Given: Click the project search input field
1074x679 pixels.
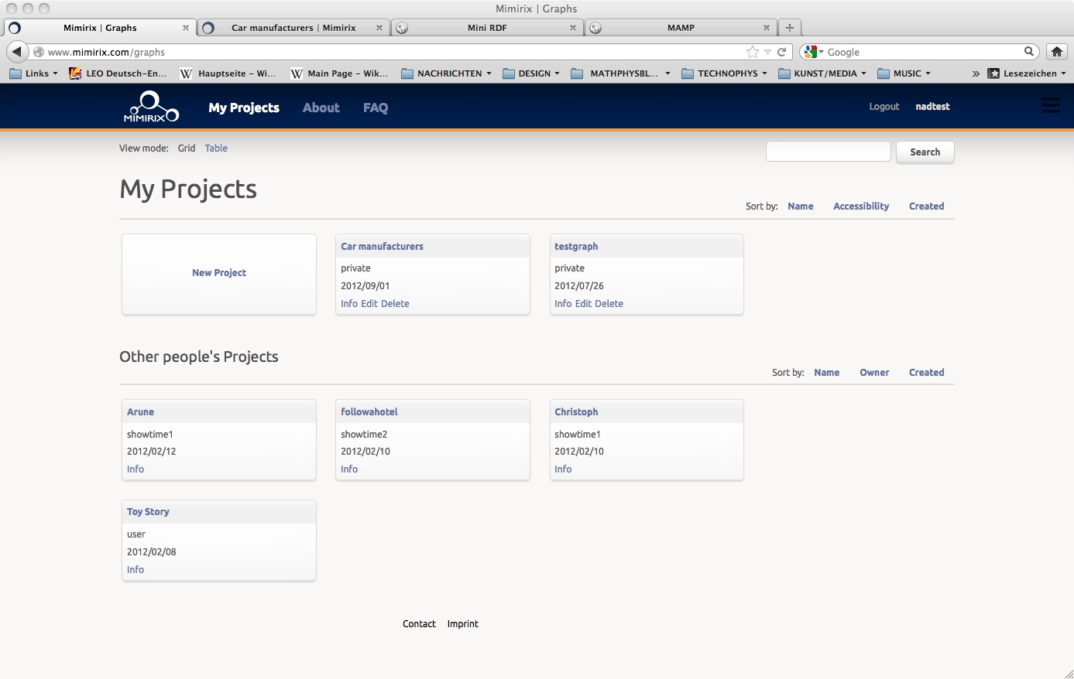Looking at the screenshot, I should (x=828, y=152).
